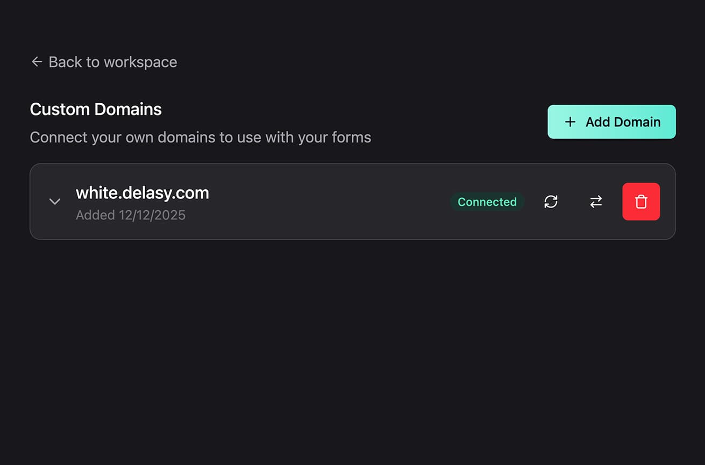This screenshot has height=465, width=705.
Task: Collapse the domain entry using its disclosure arrow
Action: (55, 202)
